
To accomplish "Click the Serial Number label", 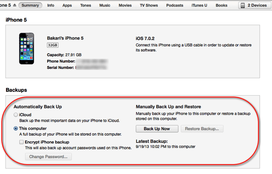I will [x=60, y=68].
